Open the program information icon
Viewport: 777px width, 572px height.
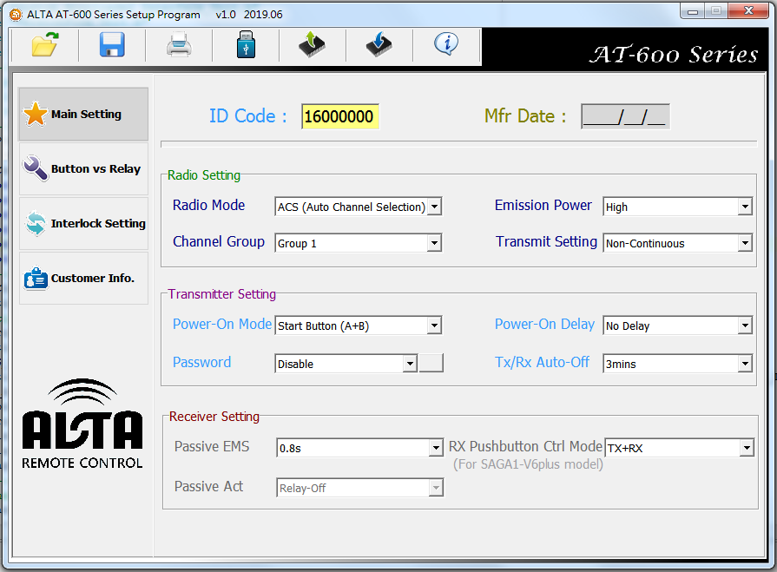(x=446, y=44)
